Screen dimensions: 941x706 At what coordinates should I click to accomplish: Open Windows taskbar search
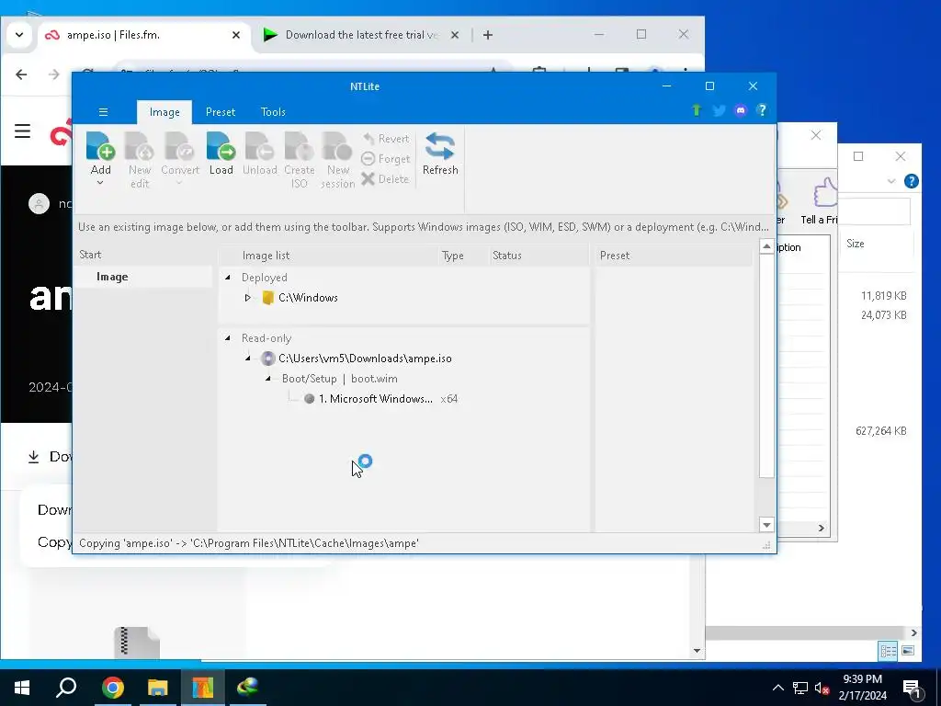(x=66, y=688)
